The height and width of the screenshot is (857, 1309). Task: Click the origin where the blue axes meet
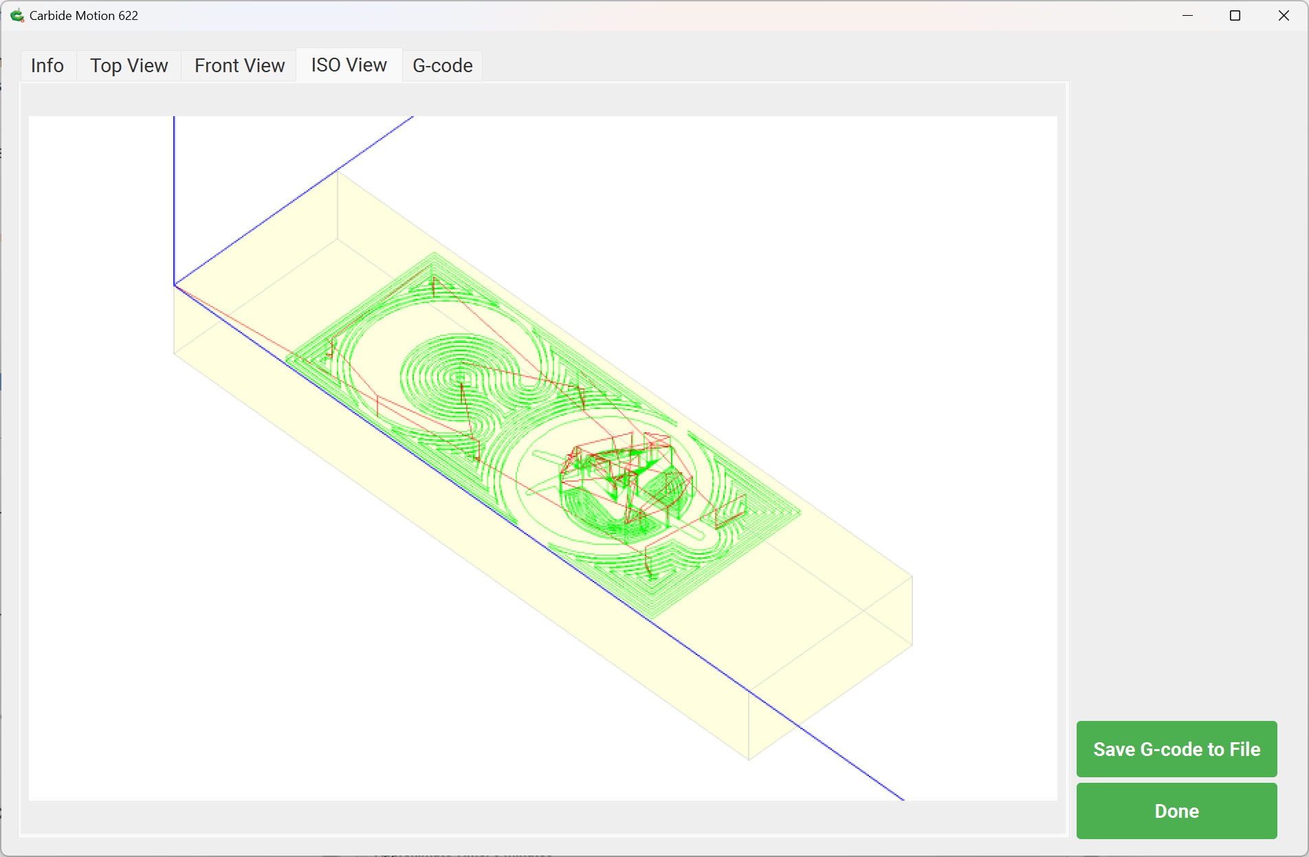coord(175,285)
